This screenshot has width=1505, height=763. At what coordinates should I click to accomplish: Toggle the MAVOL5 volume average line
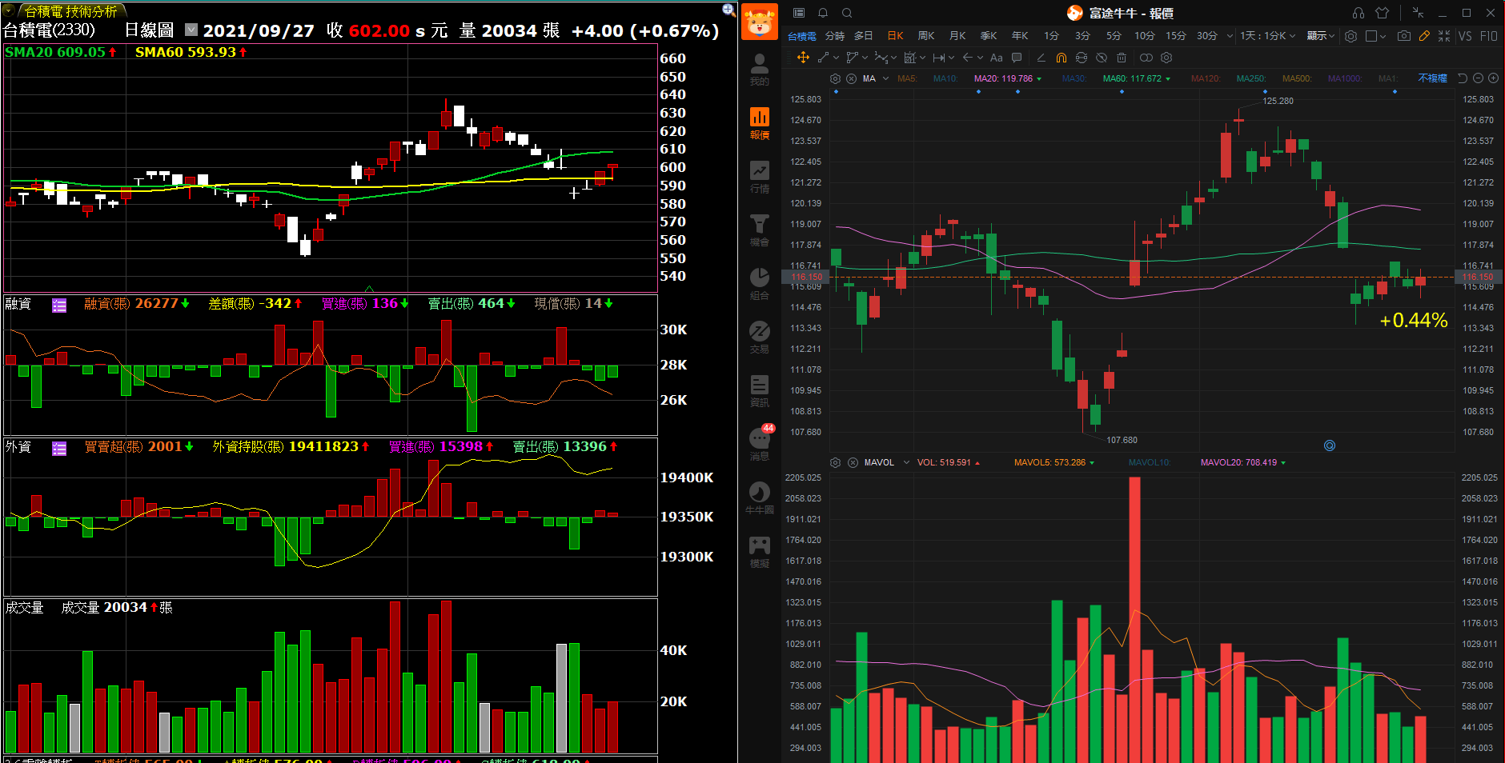click(x=1054, y=462)
